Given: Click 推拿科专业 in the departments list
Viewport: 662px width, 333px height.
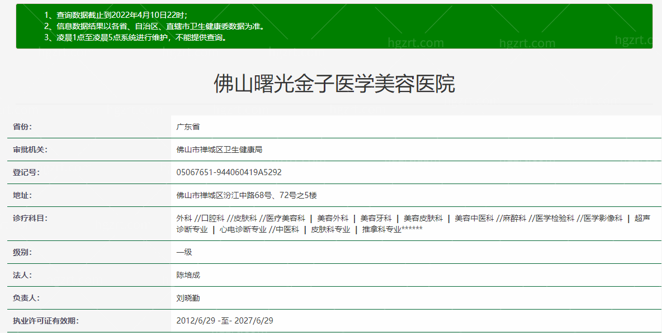Looking at the screenshot, I should click(x=382, y=229).
